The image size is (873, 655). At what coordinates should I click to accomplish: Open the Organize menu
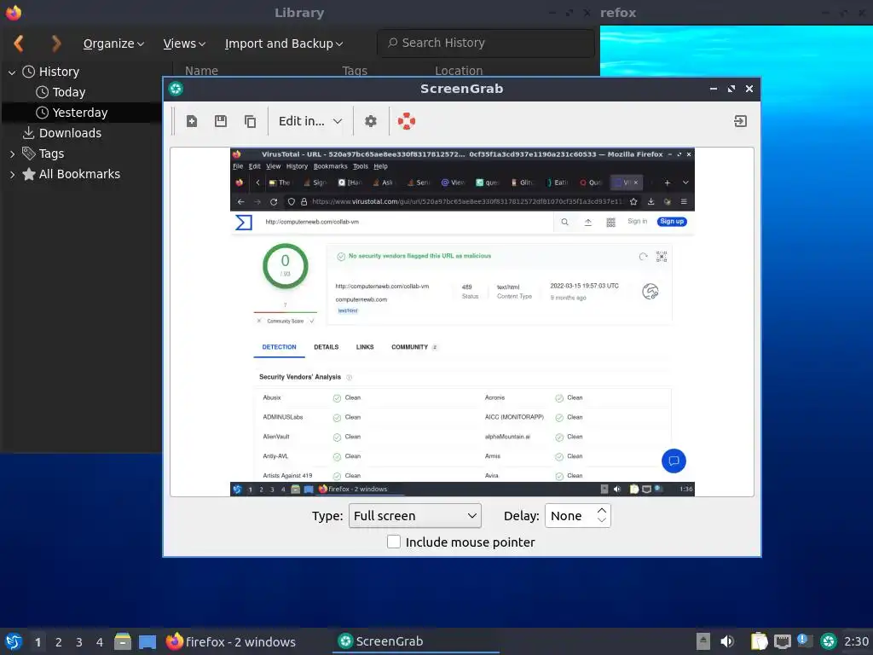[x=113, y=43]
